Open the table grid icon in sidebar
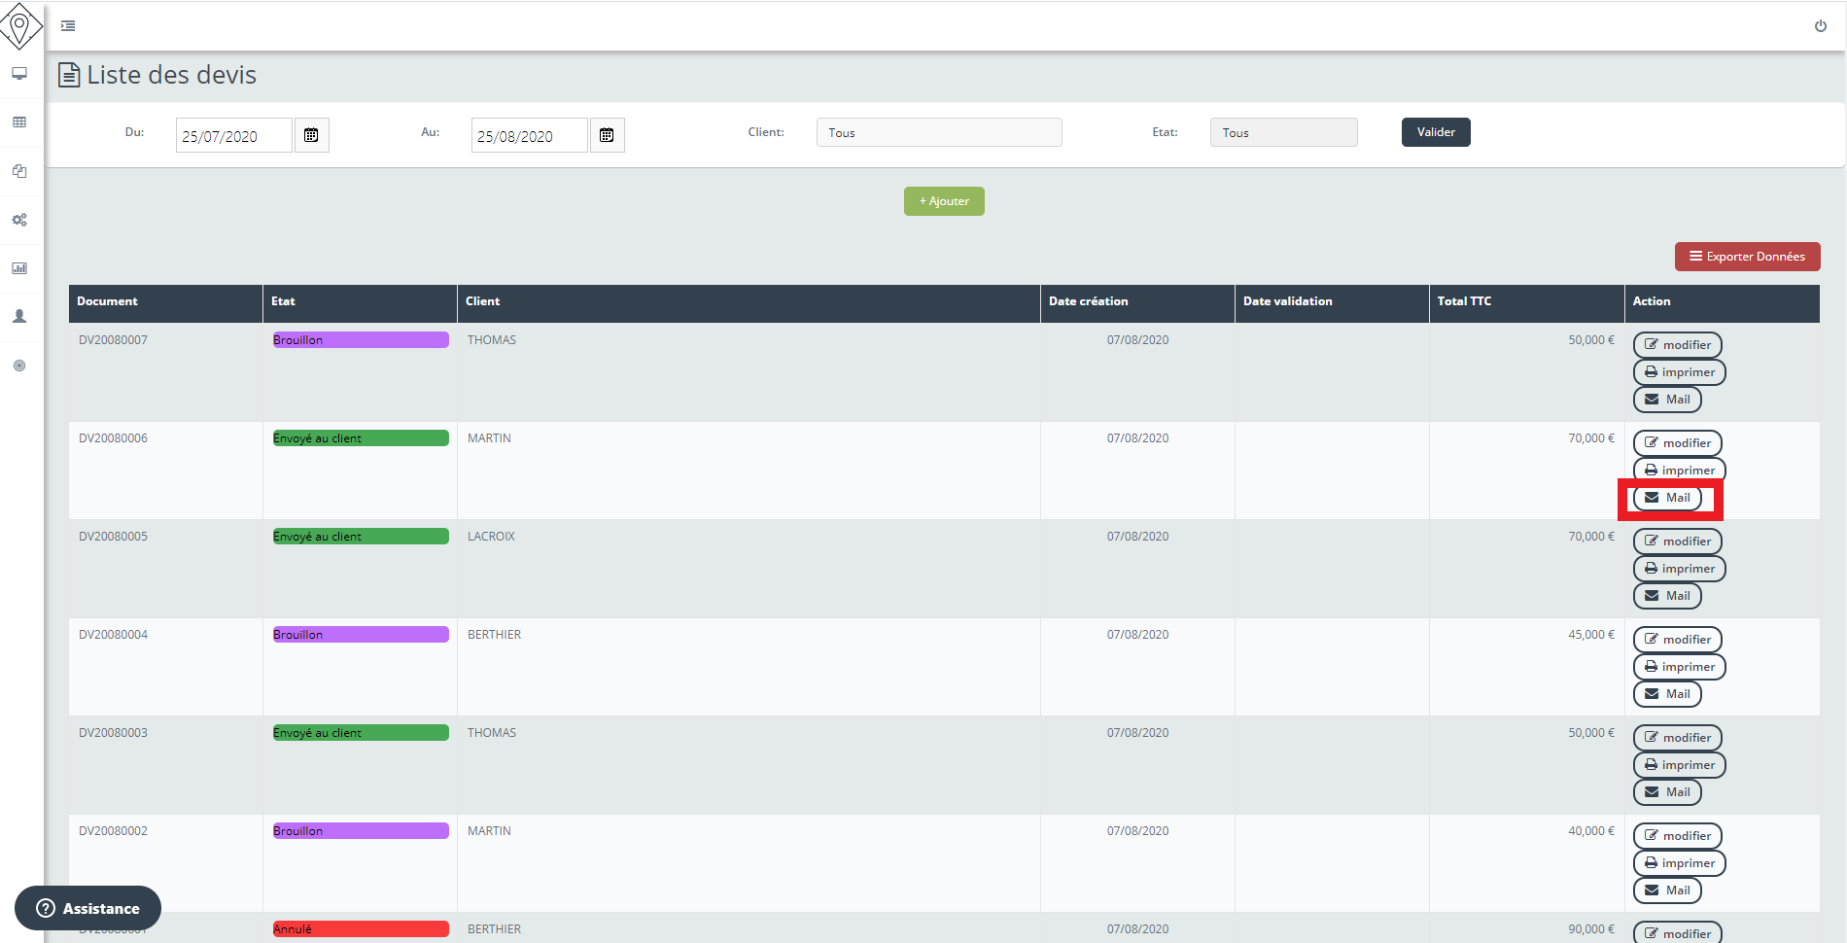The width and height of the screenshot is (1847, 943). pos(19,122)
